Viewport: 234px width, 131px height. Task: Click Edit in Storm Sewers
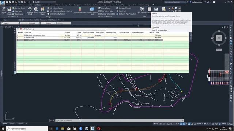tap(55, 8)
